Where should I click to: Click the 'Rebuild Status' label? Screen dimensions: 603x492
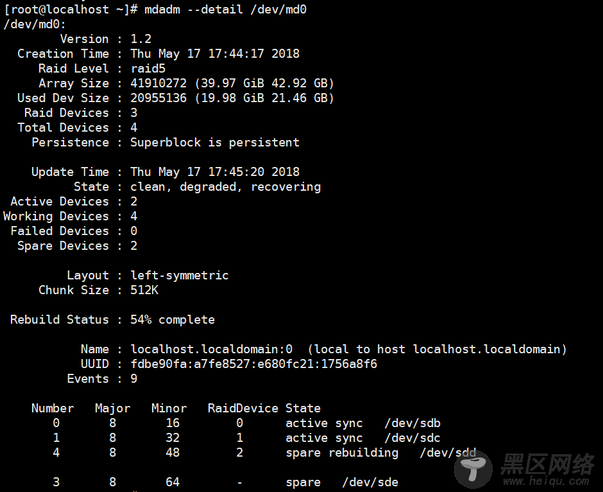[60, 319]
